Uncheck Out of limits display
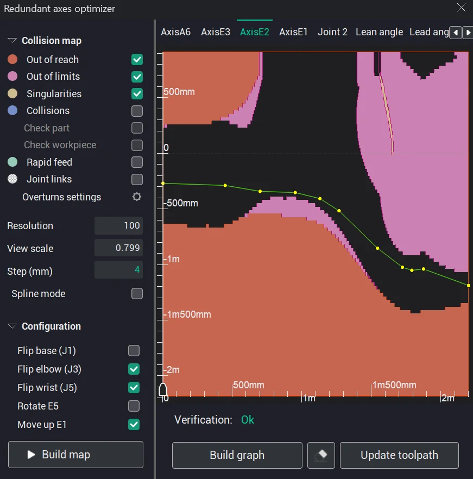This screenshot has height=479, width=473. [x=137, y=77]
